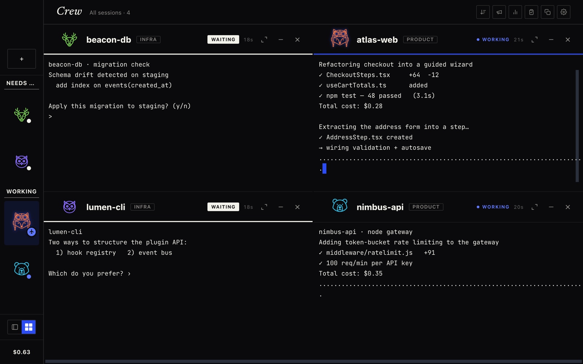The image size is (583, 364).
Task: Click the atlas-web terminal vertical scrollbar
Action: [577, 126]
